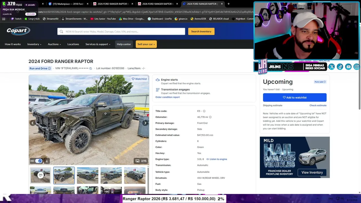Expand the Auctions menu
Image resolution: width=361 pixels, height=203 pixels.
[54, 44]
